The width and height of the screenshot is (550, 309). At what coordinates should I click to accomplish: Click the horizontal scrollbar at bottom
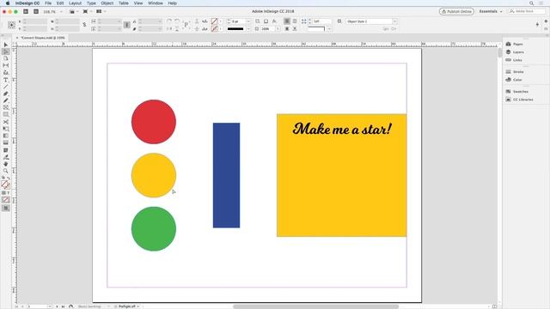coord(315,306)
